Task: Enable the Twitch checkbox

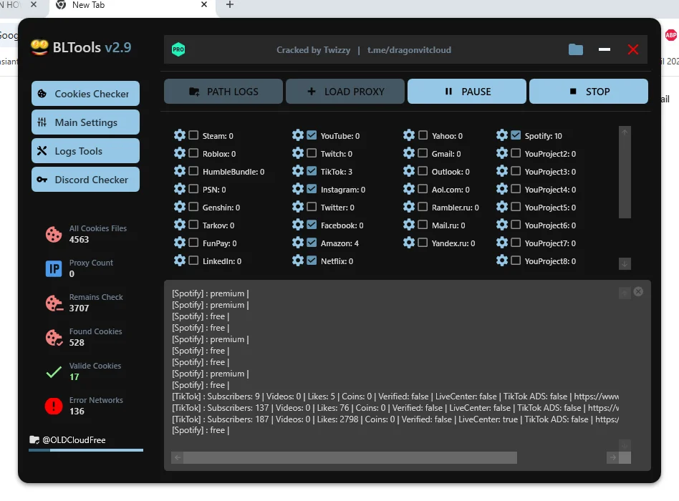Action: click(x=312, y=153)
